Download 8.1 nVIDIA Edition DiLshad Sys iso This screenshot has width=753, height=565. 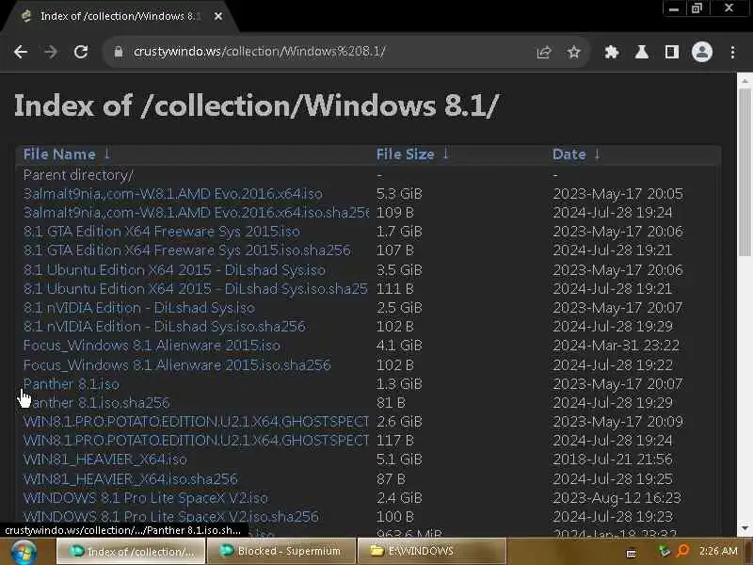point(139,308)
